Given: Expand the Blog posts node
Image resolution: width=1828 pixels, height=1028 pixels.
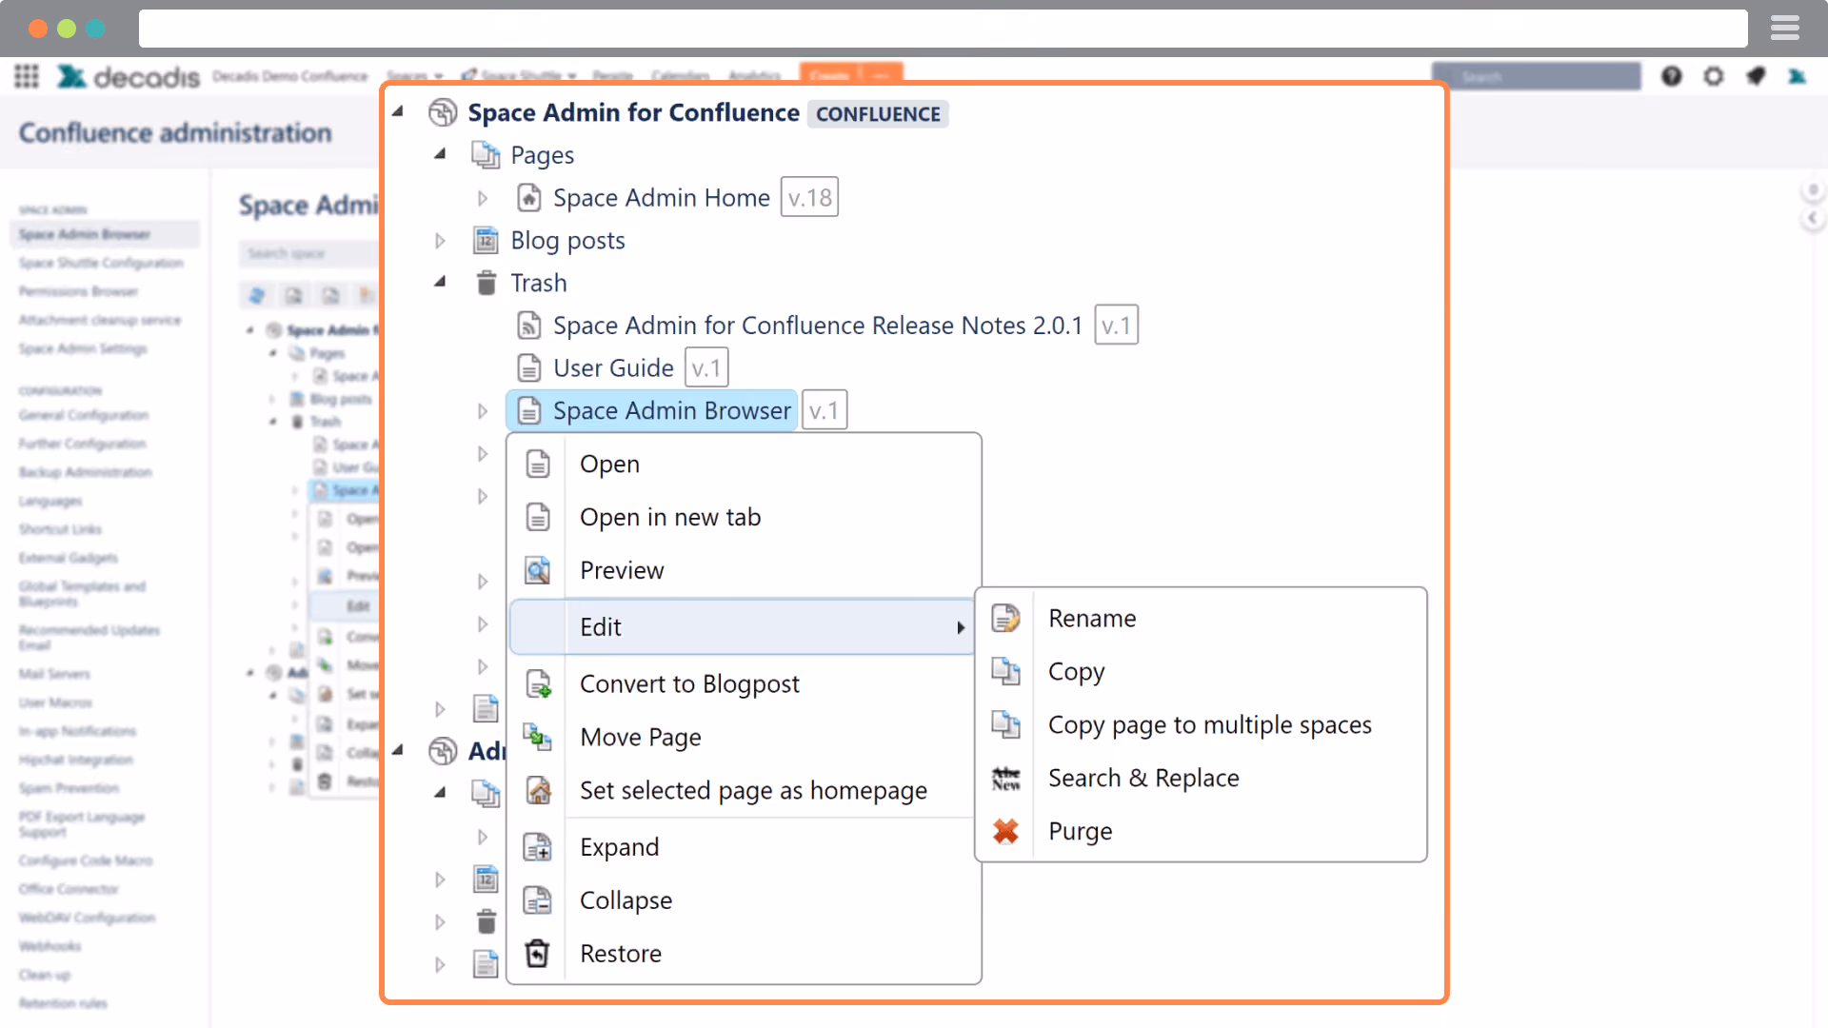Looking at the screenshot, I should [x=440, y=241].
